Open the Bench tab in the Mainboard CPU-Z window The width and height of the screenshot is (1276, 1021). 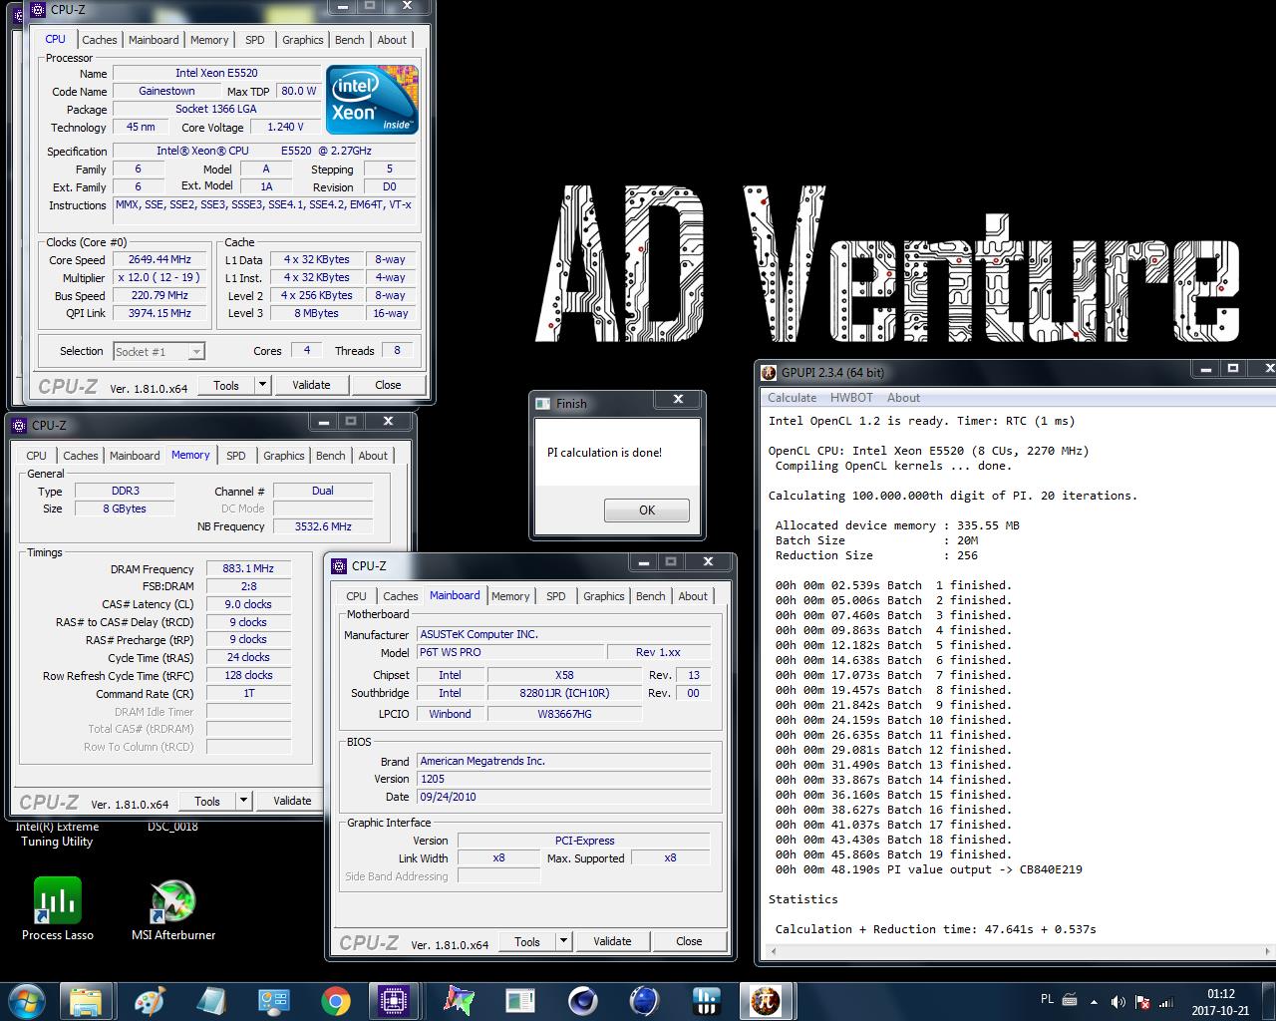point(650,596)
